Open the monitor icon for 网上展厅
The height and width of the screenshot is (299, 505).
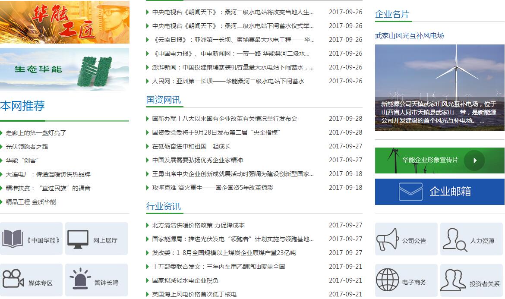(x=78, y=239)
